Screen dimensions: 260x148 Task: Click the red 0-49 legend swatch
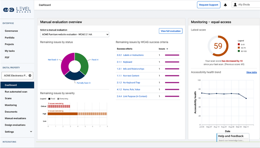239,44
